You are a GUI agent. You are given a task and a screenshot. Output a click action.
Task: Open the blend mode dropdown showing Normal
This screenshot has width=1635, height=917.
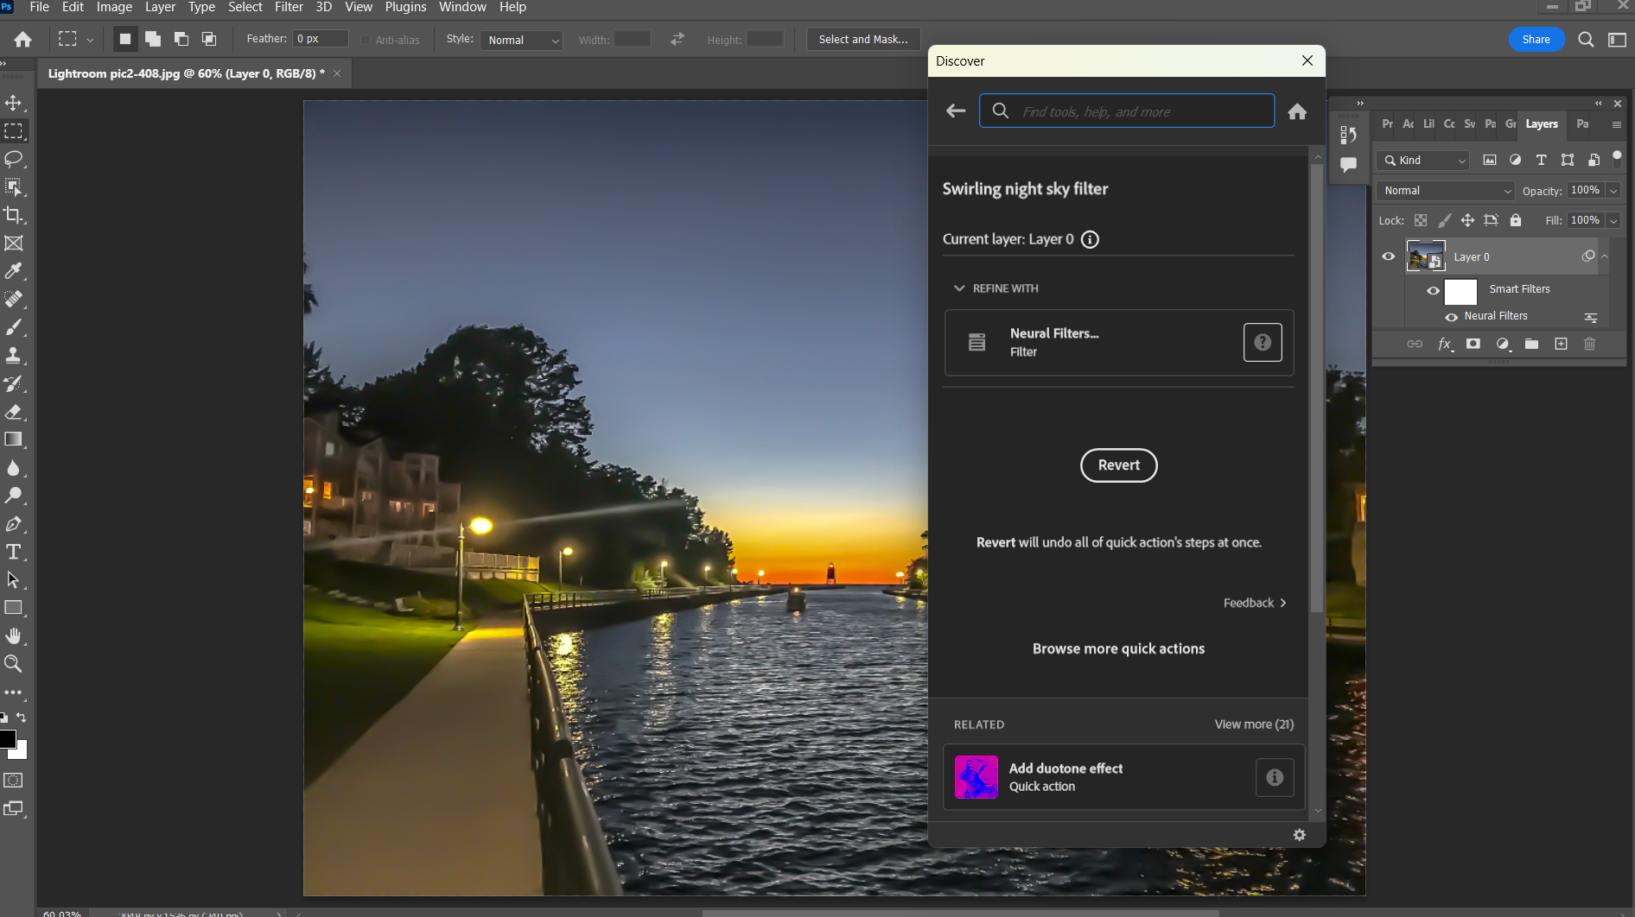(x=1444, y=190)
